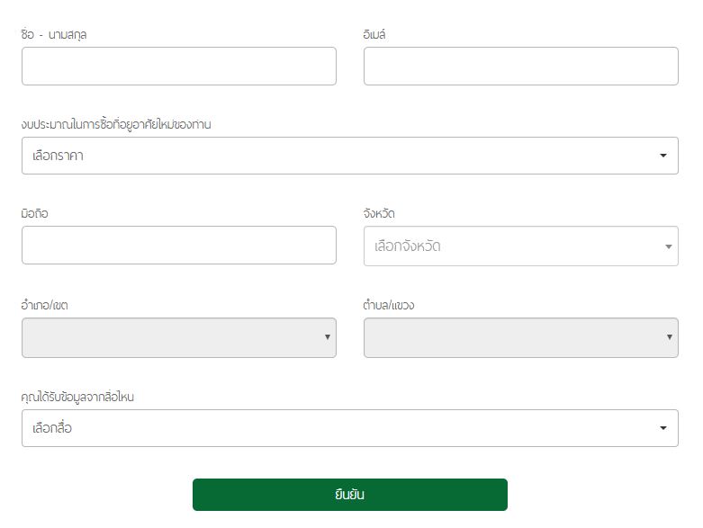The height and width of the screenshot is (528, 703).
Task: Submit the form with the green ยืนยัน button
Action: [350, 495]
